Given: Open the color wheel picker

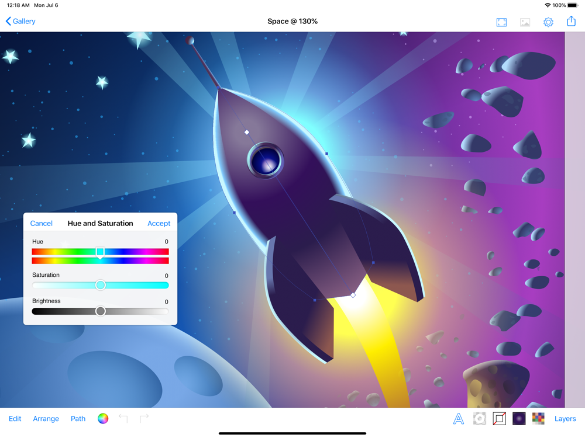Looking at the screenshot, I should (x=103, y=419).
